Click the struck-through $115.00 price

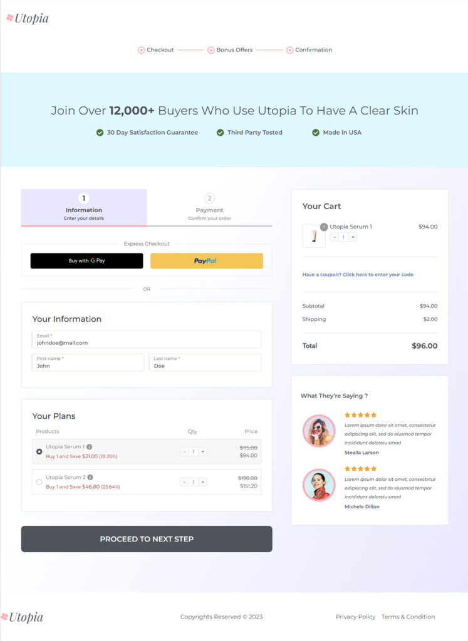pyautogui.click(x=248, y=448)
